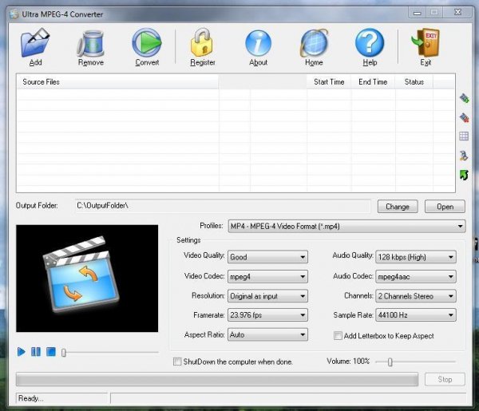Click the Volume slider handle
The width and height of the screenshot is (479, 411).
tap(390, 362)
